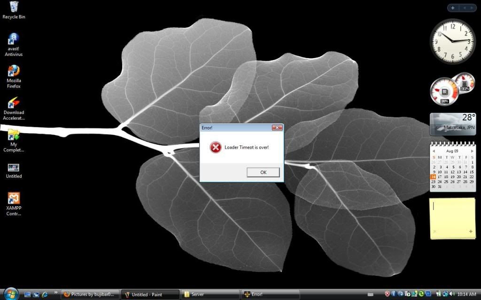This screenshot has height=300, width=481.
Task: Switch to the Untitled - Paint taskbar item
Action: tap(150, 294)
